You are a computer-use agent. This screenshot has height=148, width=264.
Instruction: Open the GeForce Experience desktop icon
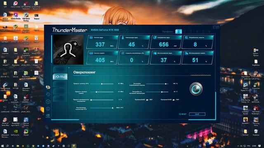click(26, 52)
